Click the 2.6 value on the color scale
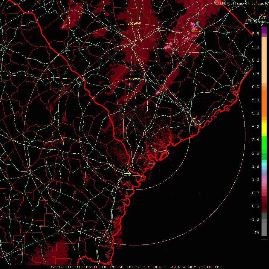This screenshot has height=269, width=269. point(256,153)
